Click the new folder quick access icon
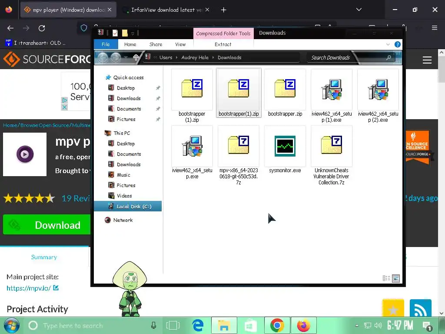 (125, 33)
